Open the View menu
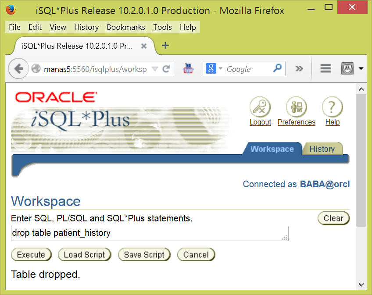Image resolution: width=372 pixels, height=295 pixels. click(58, 27)
